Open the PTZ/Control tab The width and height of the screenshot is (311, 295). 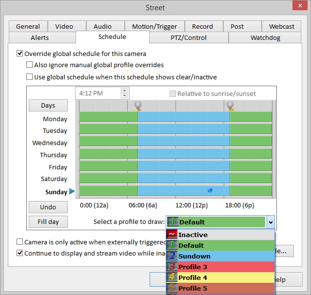point(189,37)
